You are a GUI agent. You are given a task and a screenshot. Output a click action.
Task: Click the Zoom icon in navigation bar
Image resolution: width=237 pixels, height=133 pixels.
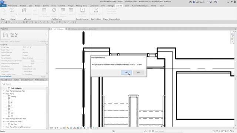233,40
